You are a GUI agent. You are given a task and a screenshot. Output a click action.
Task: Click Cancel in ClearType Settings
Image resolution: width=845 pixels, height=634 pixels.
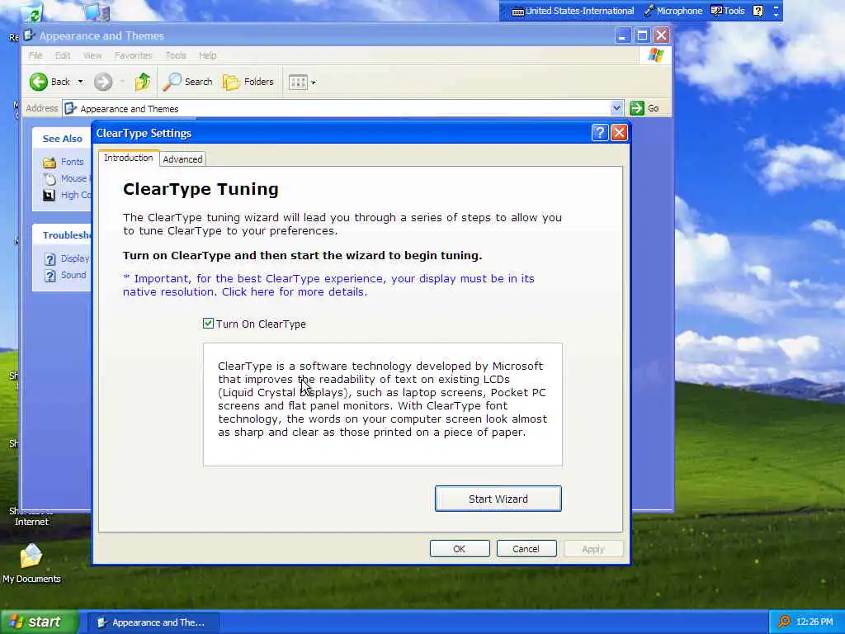[x=526, y=549]
